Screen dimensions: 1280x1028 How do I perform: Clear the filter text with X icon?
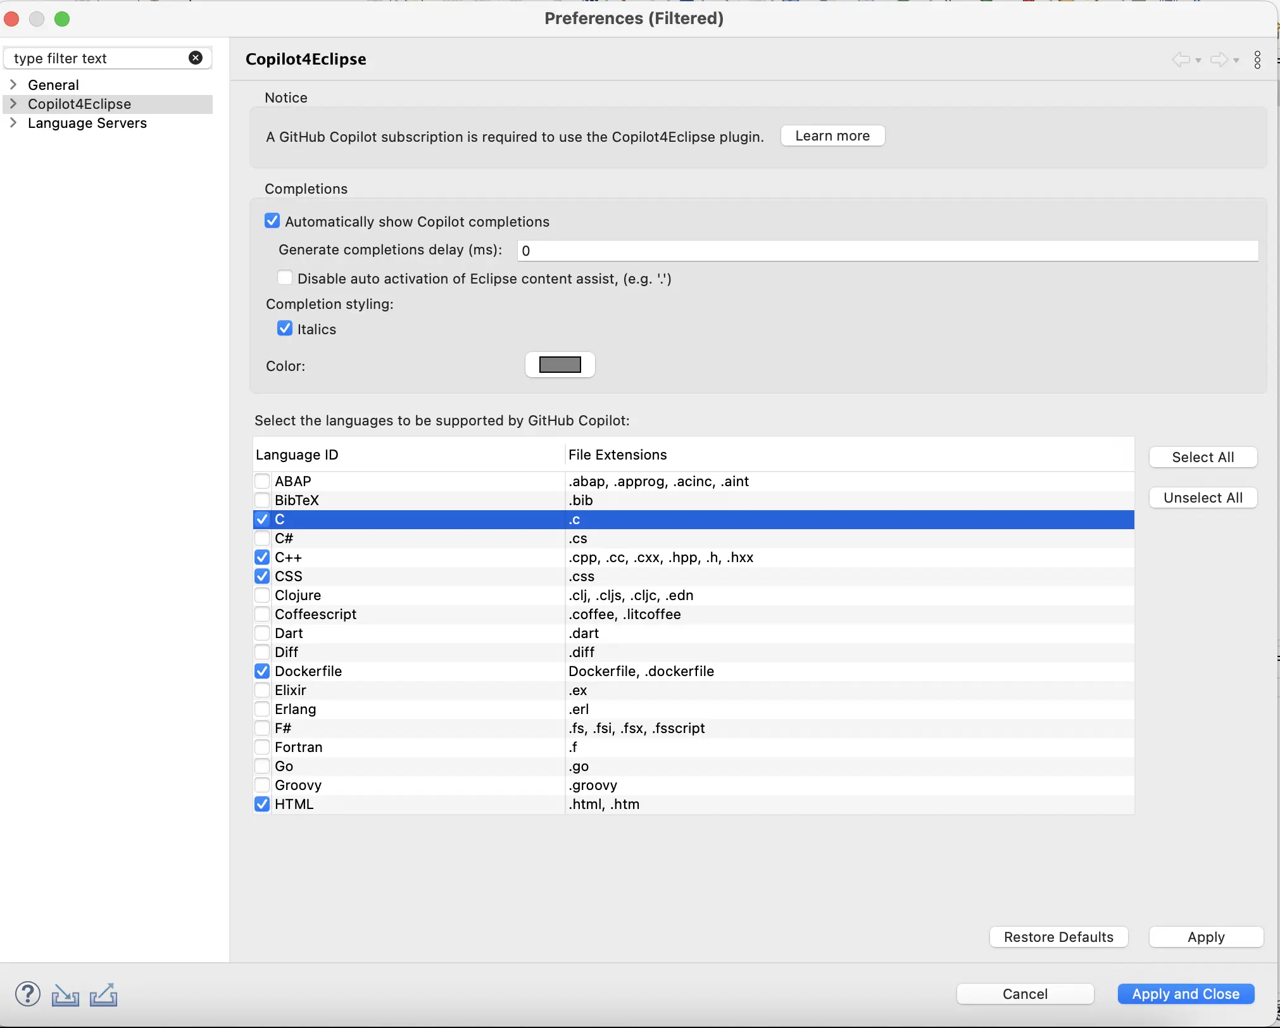tap(196, 58)
